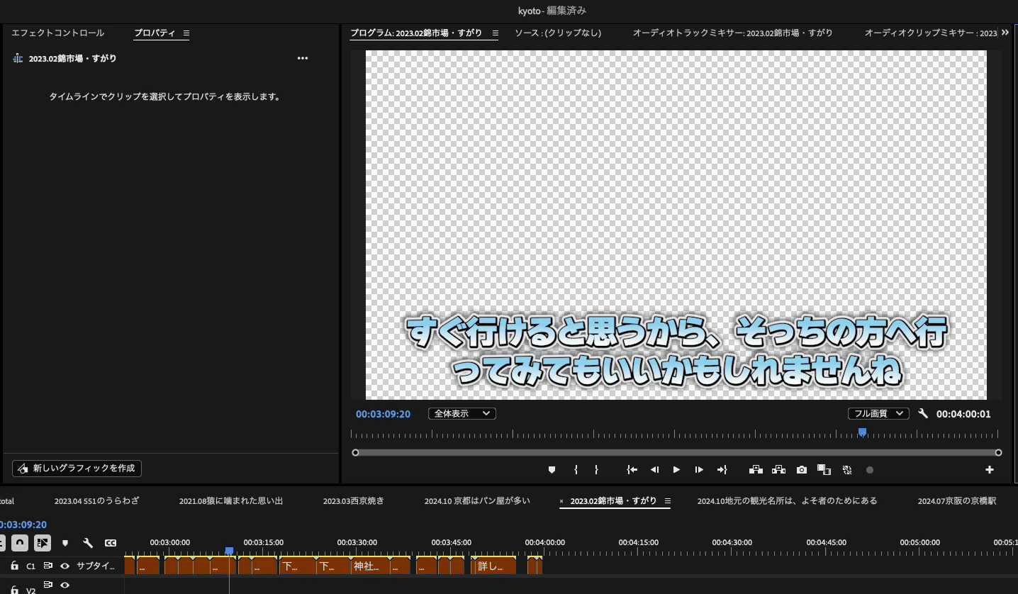1018x594 pixels.
Task: Click the Program monitor timecode 00:03:09:20
Action: tap(383, 414)
